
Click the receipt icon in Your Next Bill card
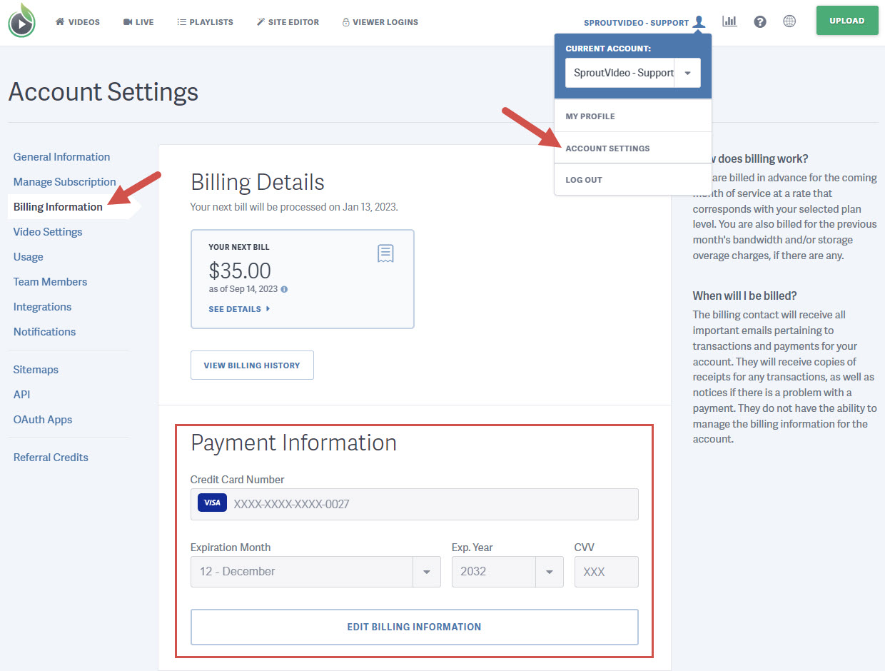click(385, 253)
